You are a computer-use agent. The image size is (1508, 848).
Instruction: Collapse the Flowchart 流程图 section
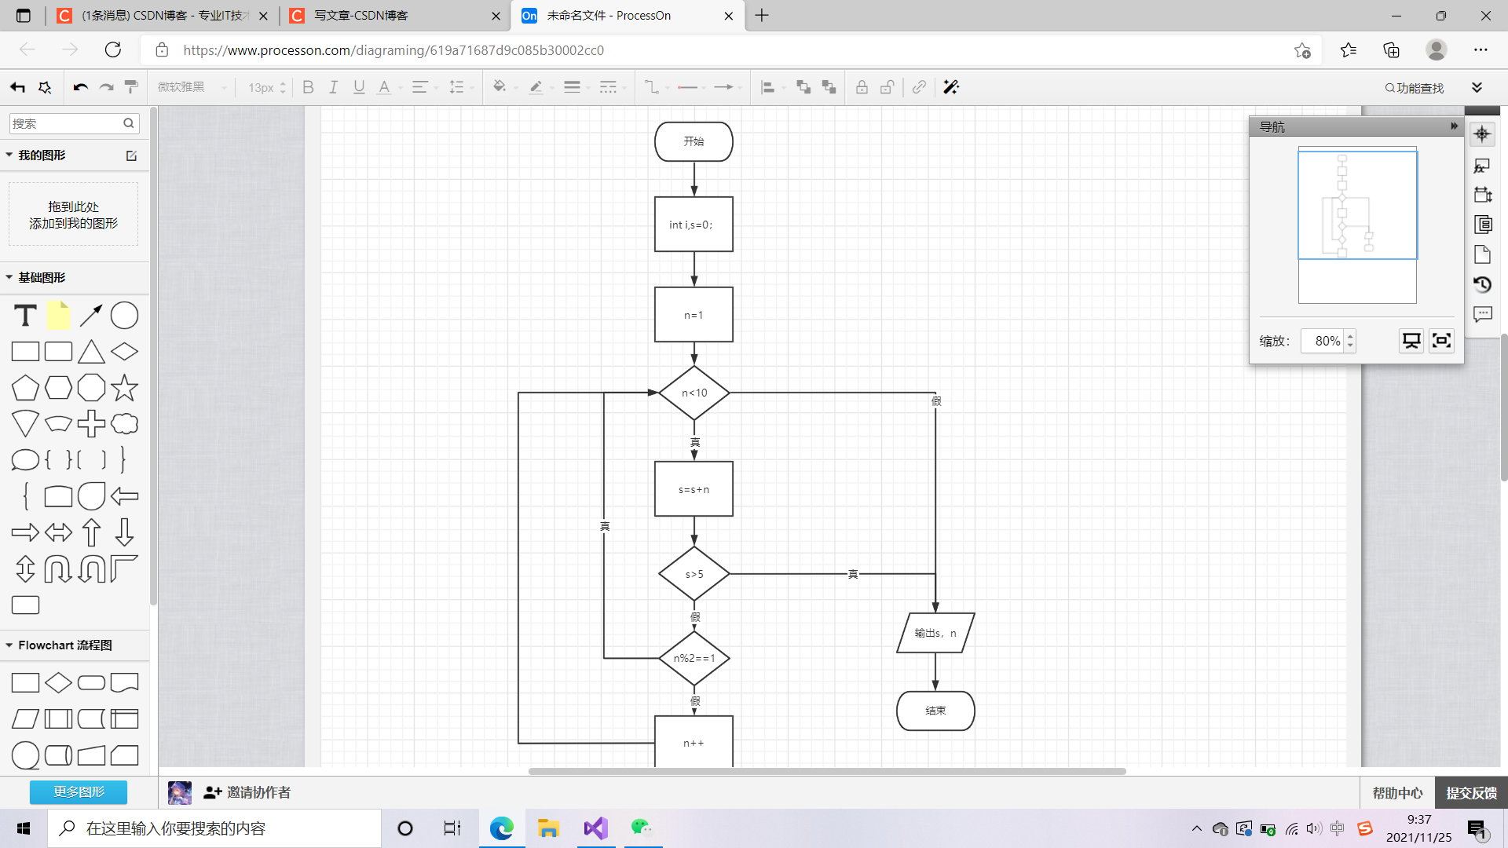(x=9, y=645)
